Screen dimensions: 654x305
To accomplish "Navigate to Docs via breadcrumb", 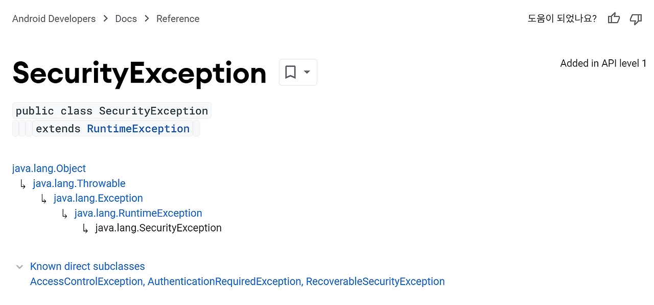I will (x=126, y=18).
